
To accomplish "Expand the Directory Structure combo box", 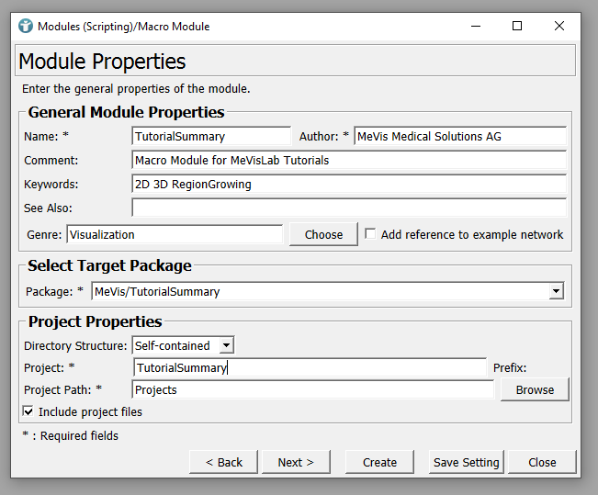I will coord(226,346).
